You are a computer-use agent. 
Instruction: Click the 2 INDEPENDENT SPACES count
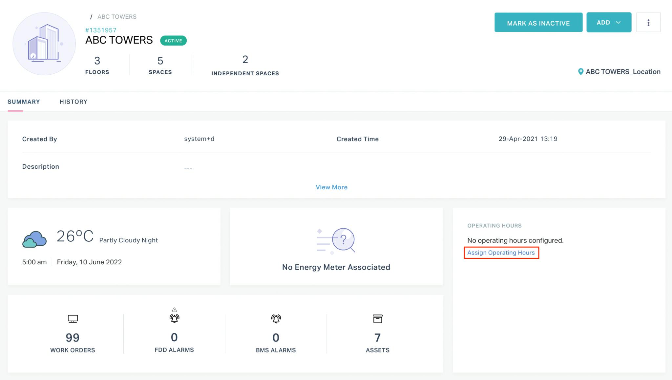245,65
